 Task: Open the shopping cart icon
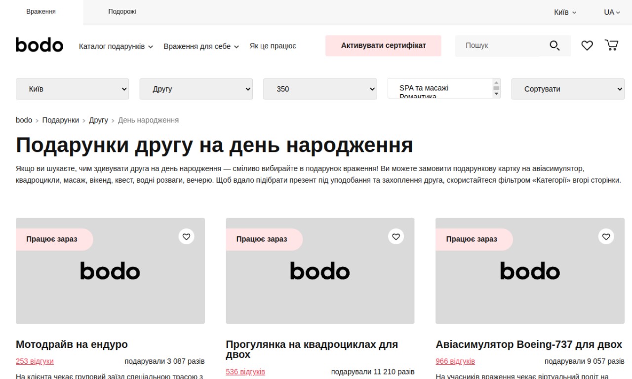coord(611,45)
